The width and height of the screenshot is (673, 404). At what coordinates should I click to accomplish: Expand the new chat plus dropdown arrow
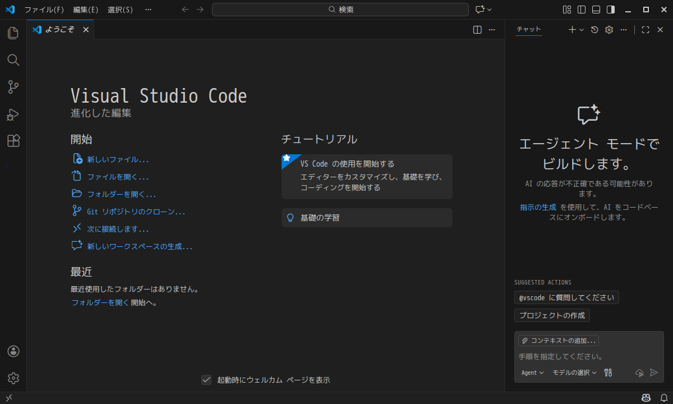[x=582, y=30]
